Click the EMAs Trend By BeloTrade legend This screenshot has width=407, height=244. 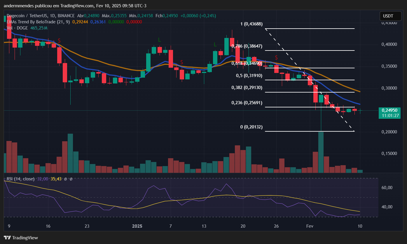coord(39,22)
